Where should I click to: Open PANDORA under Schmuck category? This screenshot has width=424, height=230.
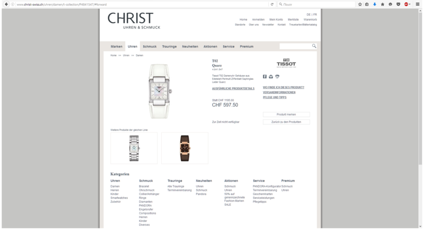145,206
